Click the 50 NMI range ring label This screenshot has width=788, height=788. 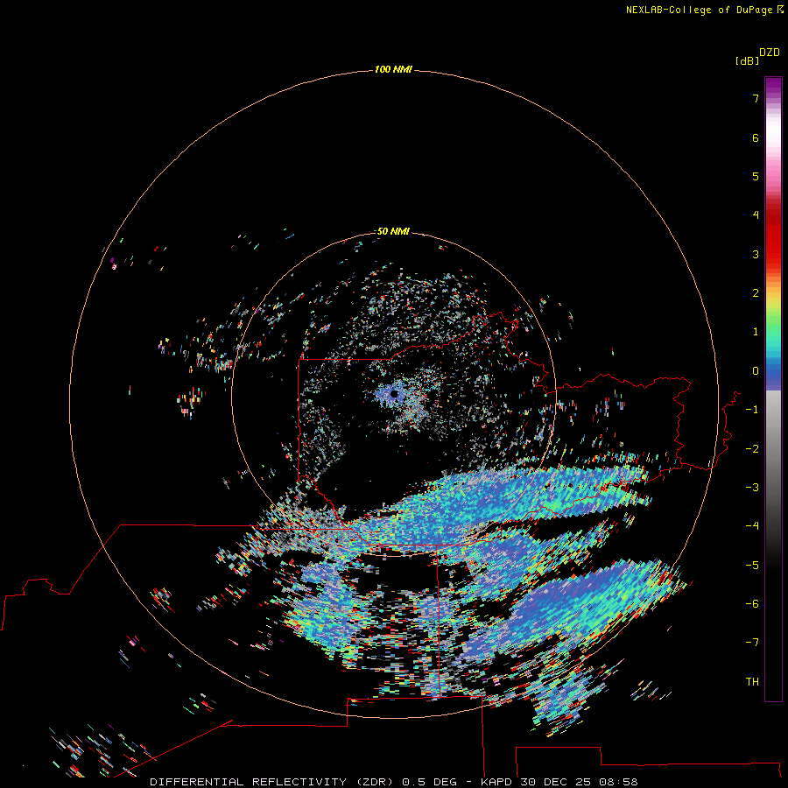pyautogui.click(x=393, y=231)
